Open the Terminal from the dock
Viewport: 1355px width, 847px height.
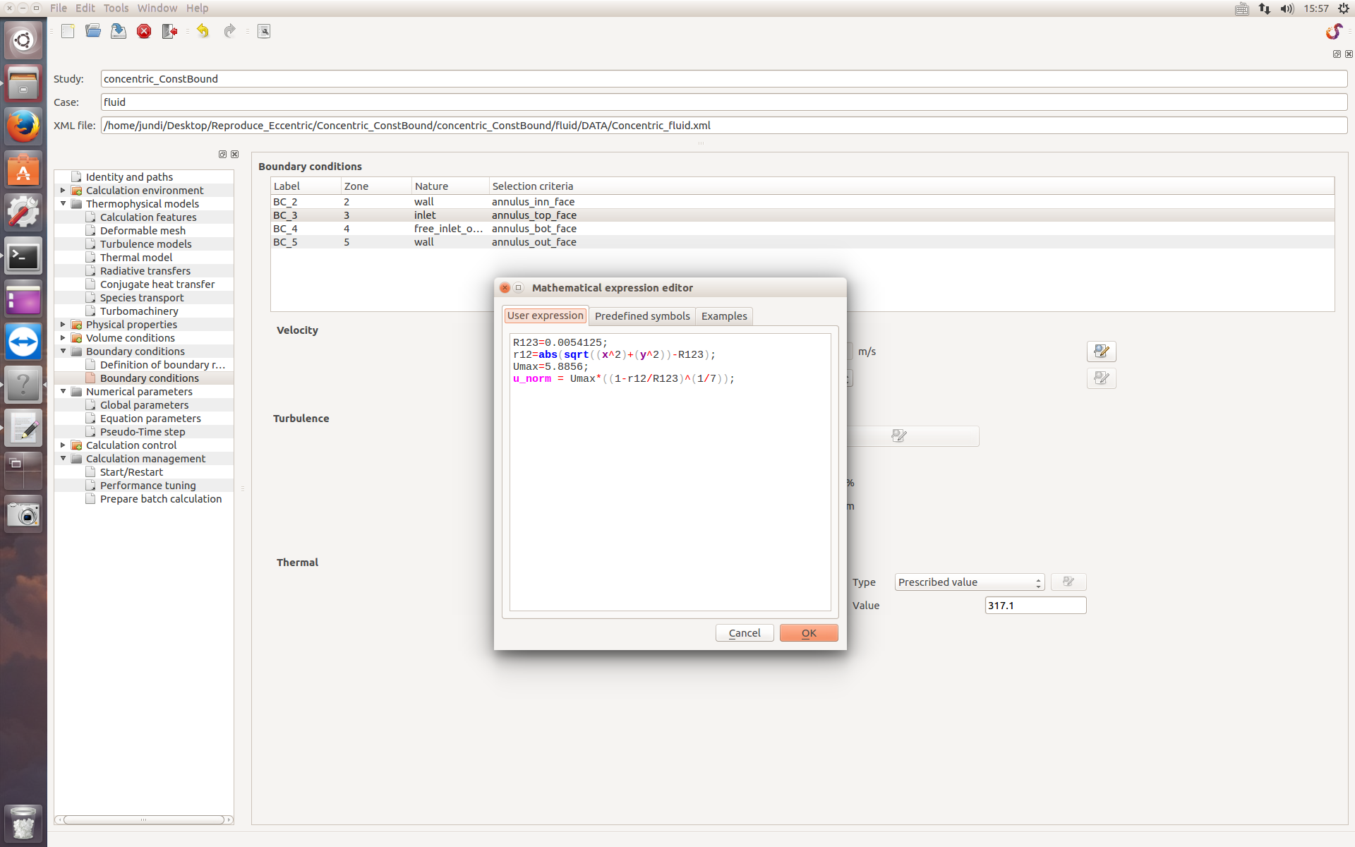(23, 256)
